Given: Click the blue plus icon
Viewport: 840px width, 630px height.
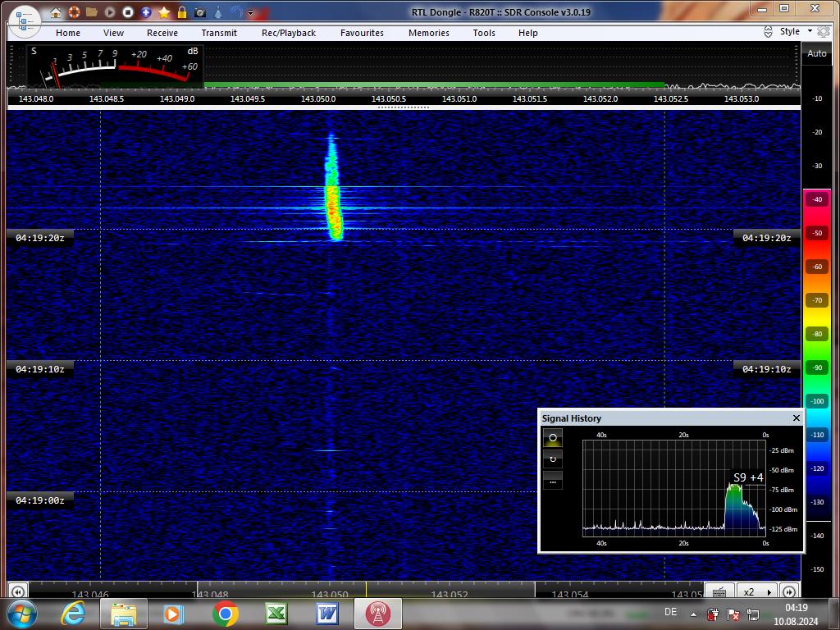Looking at the screenshot, I should pos(146,11).
